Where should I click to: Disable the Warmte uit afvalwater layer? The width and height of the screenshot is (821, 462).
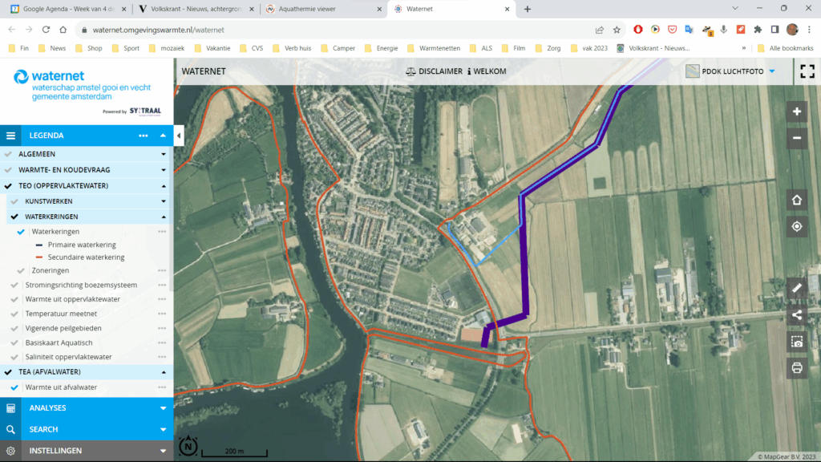(15, 387)
